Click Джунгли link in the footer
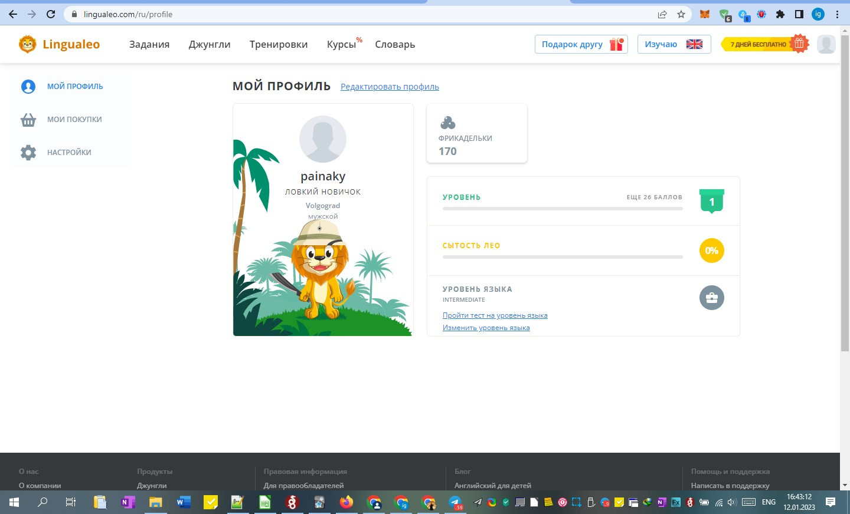 pyautogui.click(x=152, y=486)
